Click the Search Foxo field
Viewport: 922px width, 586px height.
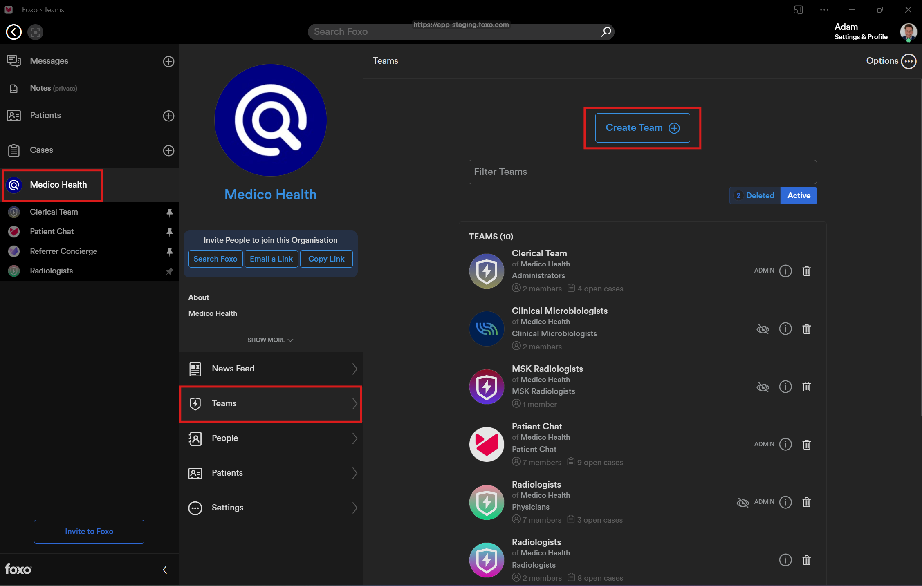click(x=461, y=31)
